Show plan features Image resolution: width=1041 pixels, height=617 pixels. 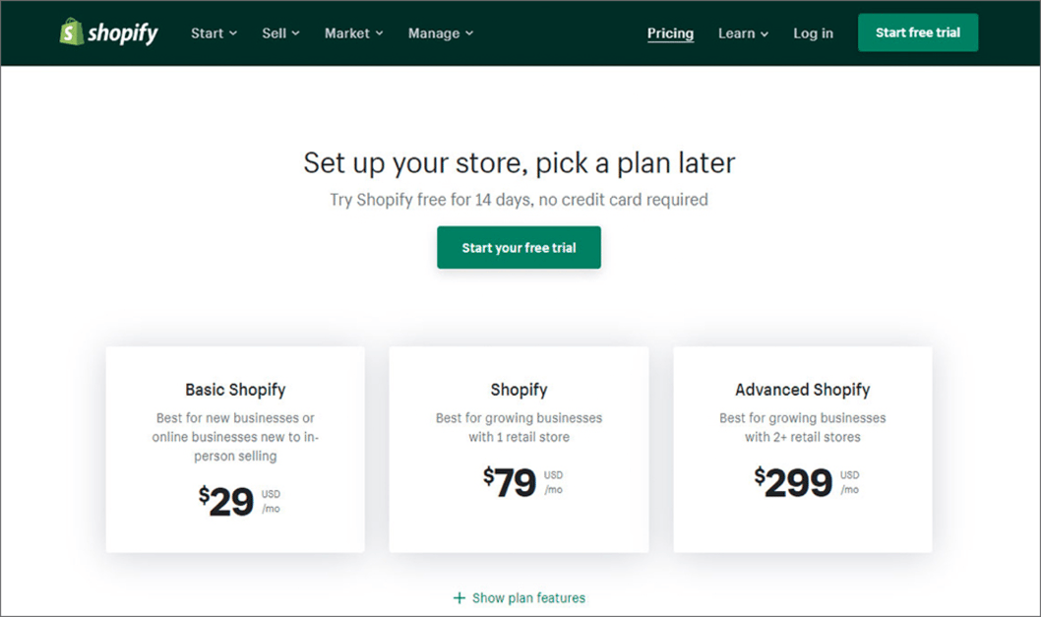pos(527,597)
